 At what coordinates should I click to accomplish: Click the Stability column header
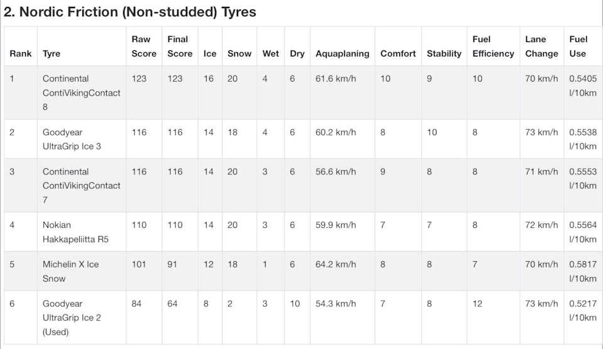pos(444,53)
